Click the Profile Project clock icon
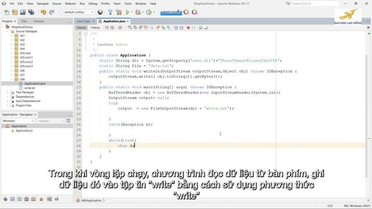The height and width of the screenshot is (209, 372). 149,12
